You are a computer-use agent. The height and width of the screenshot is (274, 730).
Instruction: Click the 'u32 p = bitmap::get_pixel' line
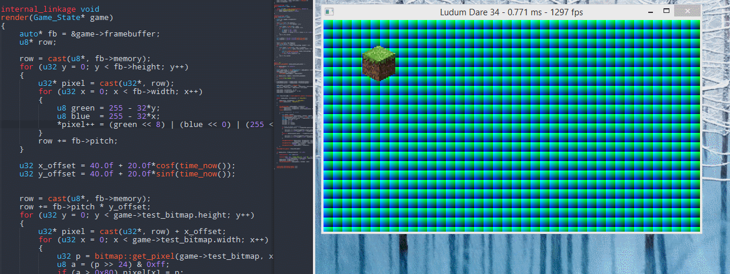(x=165, y=256)
